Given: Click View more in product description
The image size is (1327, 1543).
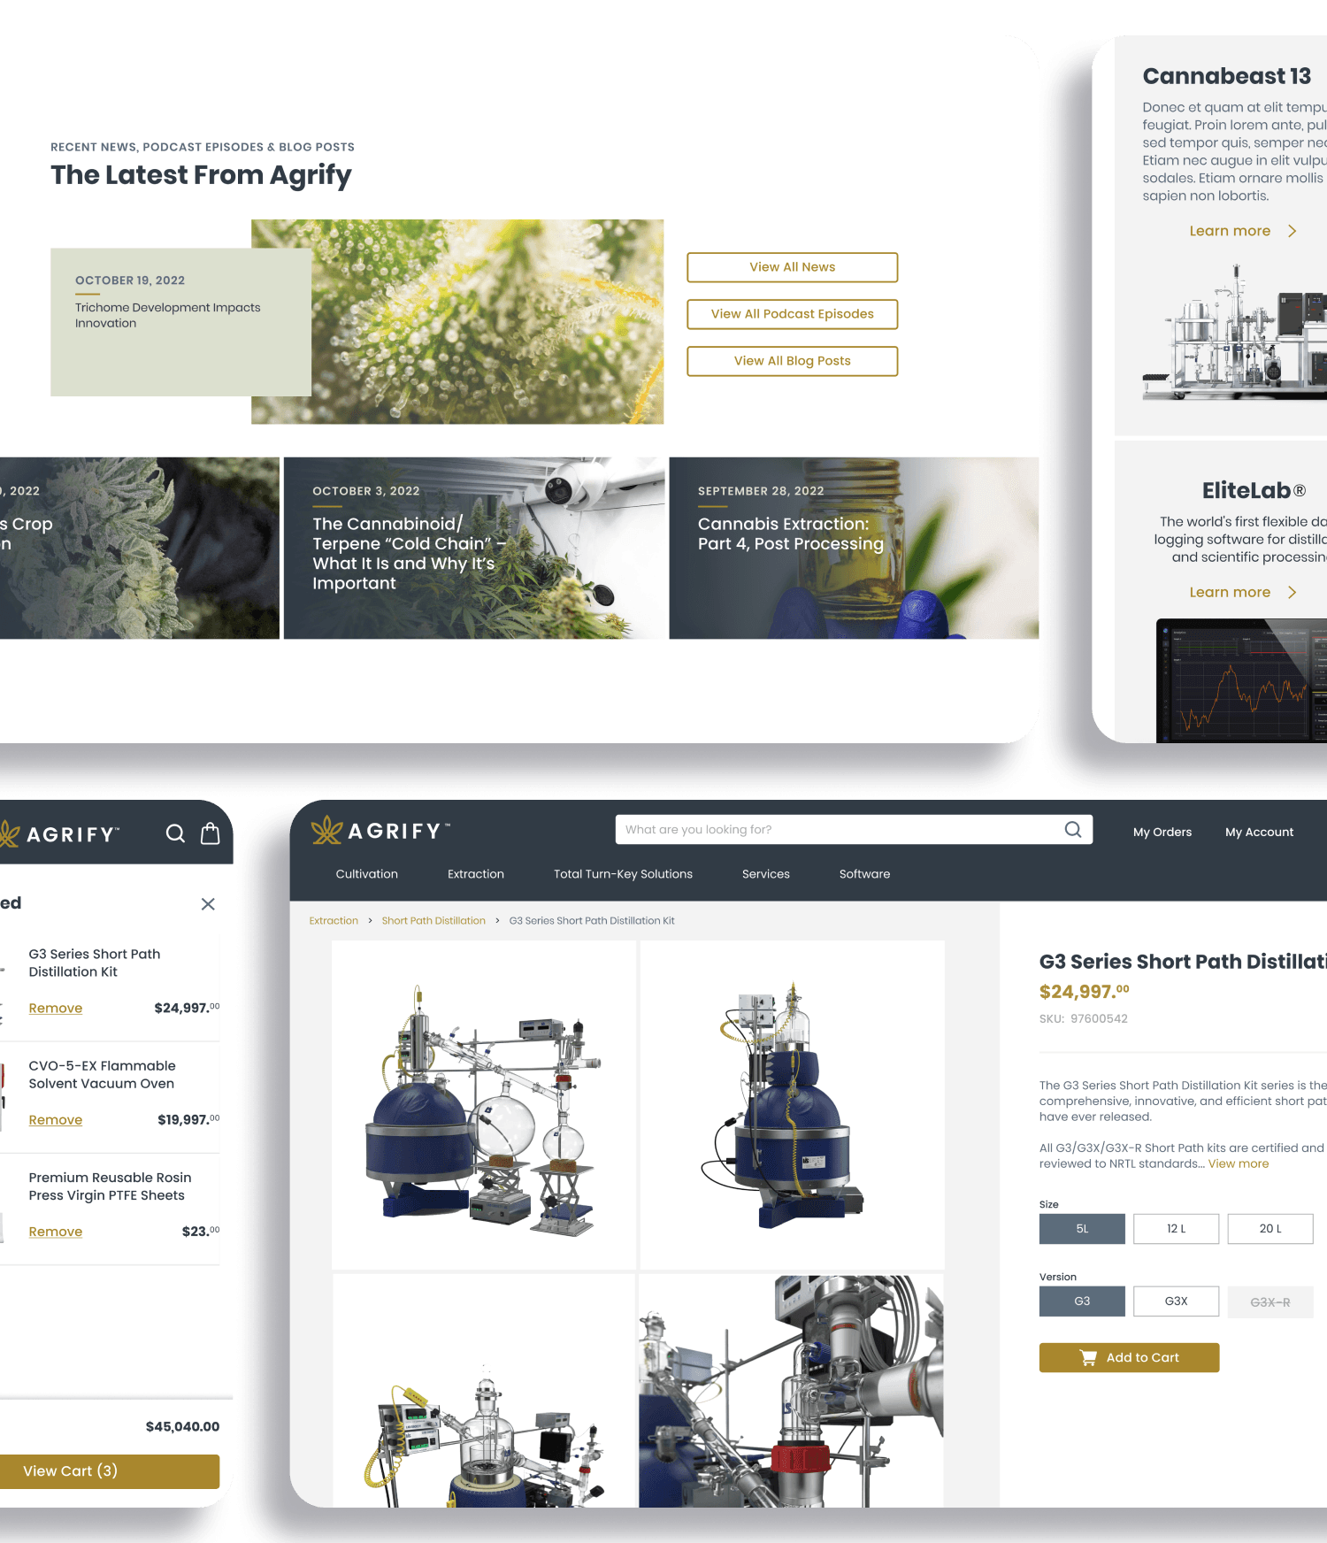Looking at the screenshot, I should pyautogui.click(x=1239, y=1163).
